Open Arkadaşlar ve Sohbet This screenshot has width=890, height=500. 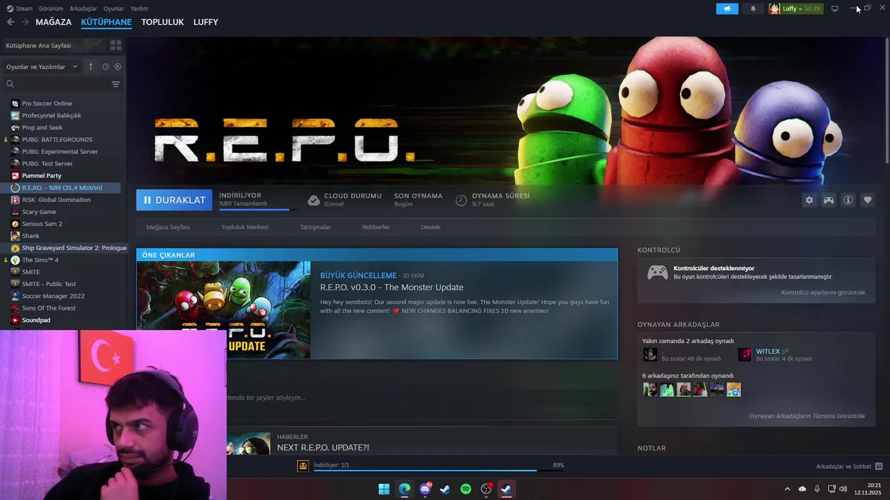tap(849, 466)
